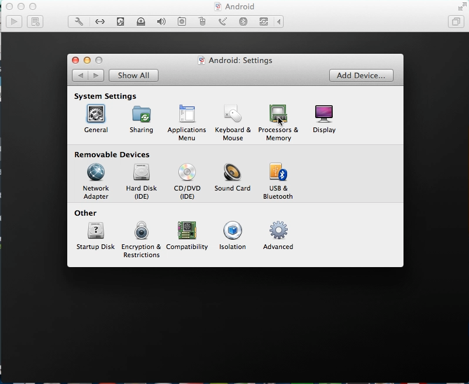
Task: Click the Add Device... button
Action: point(361,75)
